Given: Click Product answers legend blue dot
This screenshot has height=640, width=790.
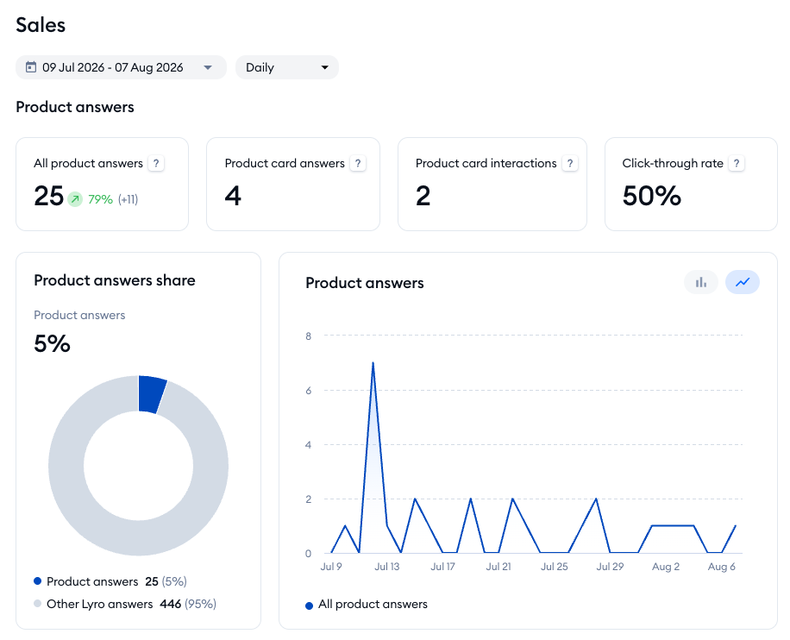Looking at the screenshot, I should click(x=37, y=581).
